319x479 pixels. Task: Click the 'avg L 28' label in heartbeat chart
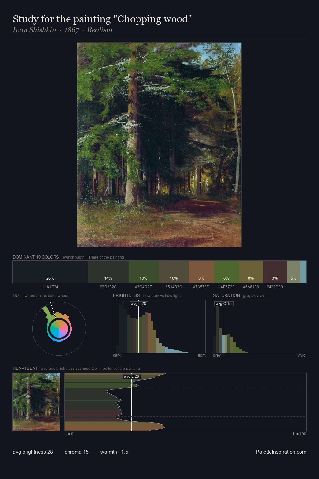tap(132, 376)
